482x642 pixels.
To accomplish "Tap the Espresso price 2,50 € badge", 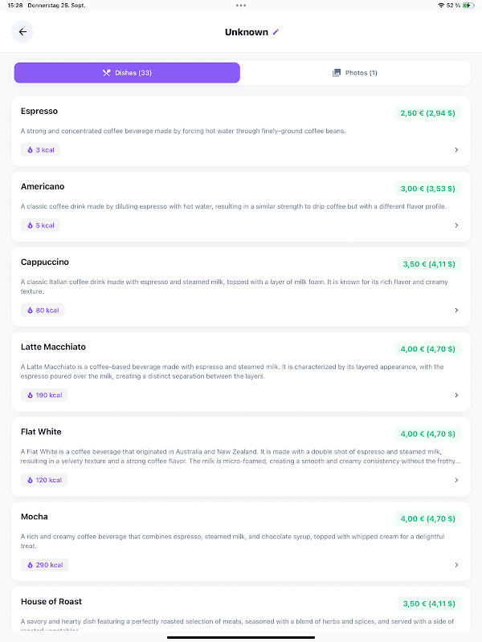I will 427,113.
